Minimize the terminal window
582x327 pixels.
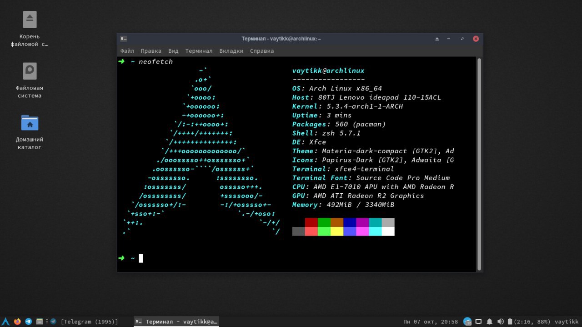pyautogui.click(x=449, y=39)
